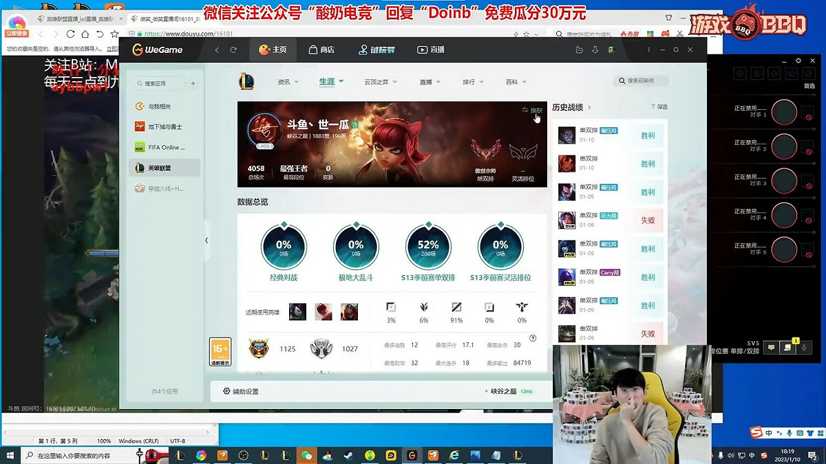Image resolution: width=826 pixels, height=464 pixels.
Task: Open the 试玩节 tab
Action: tap(377, 49)
